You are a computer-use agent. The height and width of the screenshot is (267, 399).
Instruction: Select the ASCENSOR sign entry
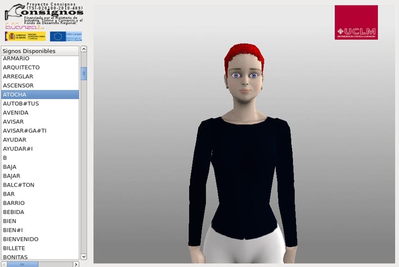pos(40,86)
